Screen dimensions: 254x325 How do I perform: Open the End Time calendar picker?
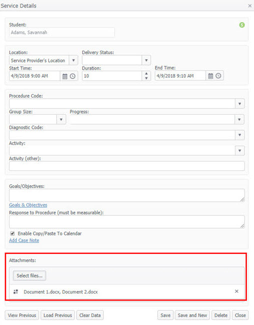[210, 76]
